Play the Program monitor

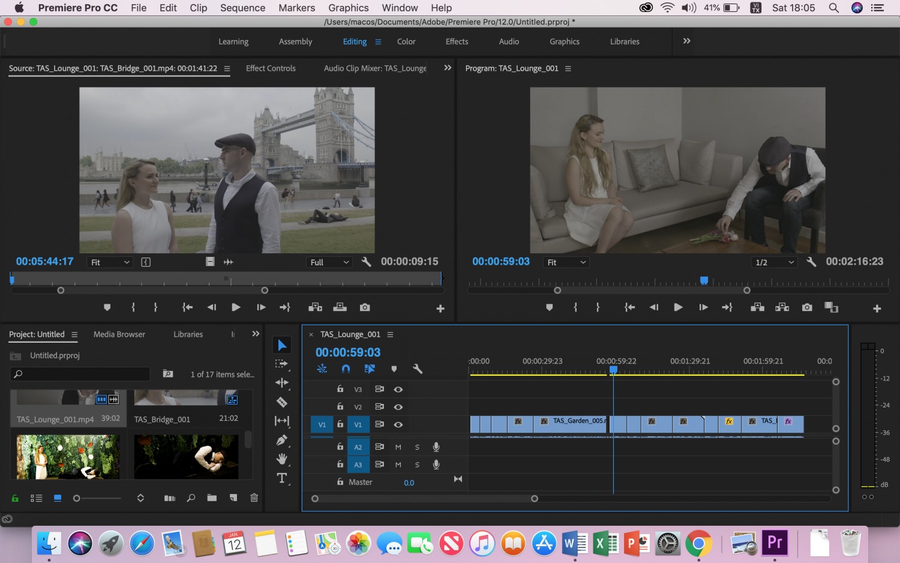pos(678,307)
